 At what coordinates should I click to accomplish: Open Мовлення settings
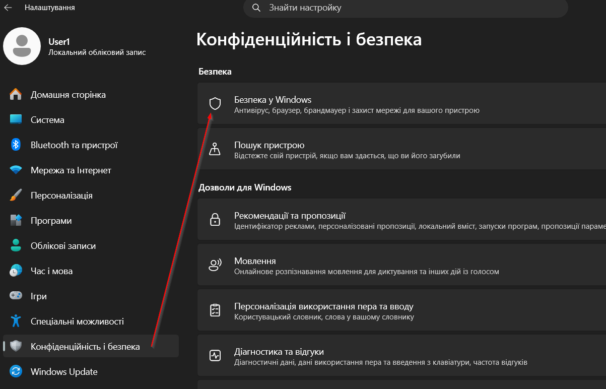401,265
